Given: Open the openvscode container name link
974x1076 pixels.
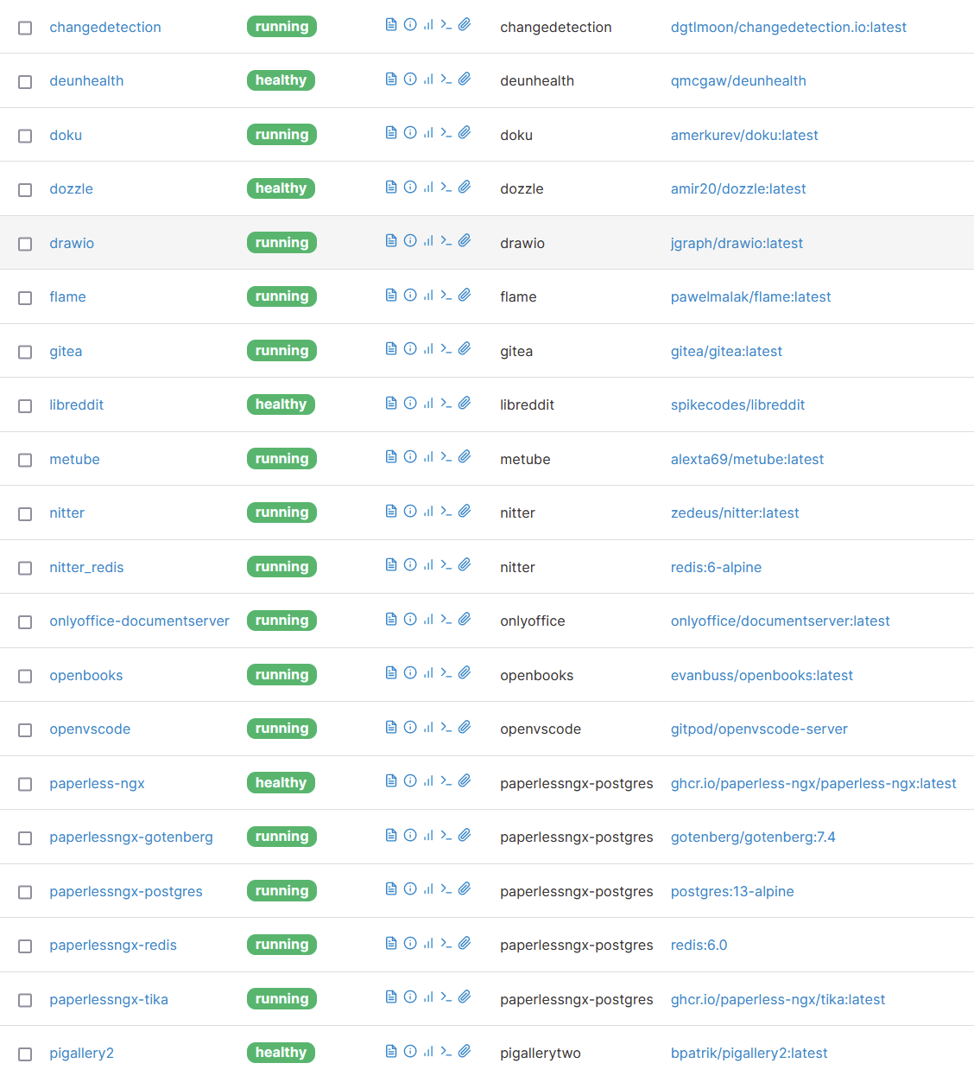Looking at the screenshot, I should 90,729.
